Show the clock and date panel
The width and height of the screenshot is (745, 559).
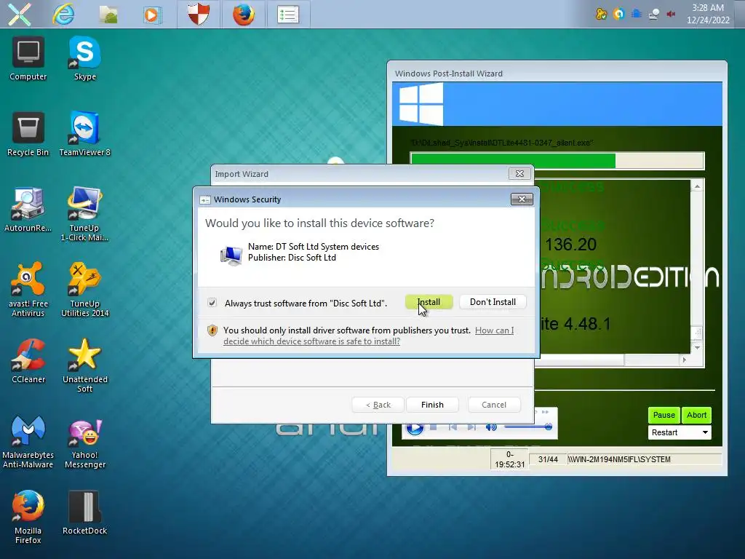pyautogui.click(x=708, y=14)
